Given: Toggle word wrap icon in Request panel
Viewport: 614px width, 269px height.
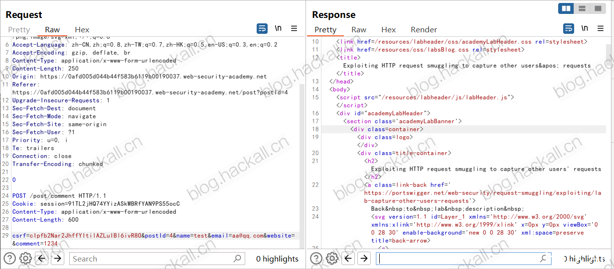Looking at the screenshot, I should coord(262,29).
